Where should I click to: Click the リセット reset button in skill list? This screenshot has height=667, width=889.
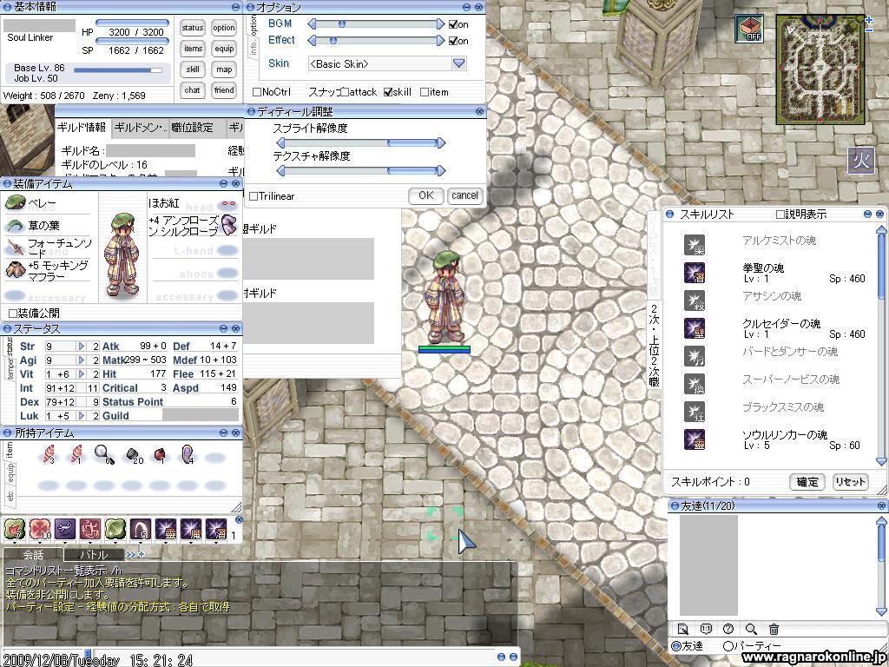(x=850, y=482)
